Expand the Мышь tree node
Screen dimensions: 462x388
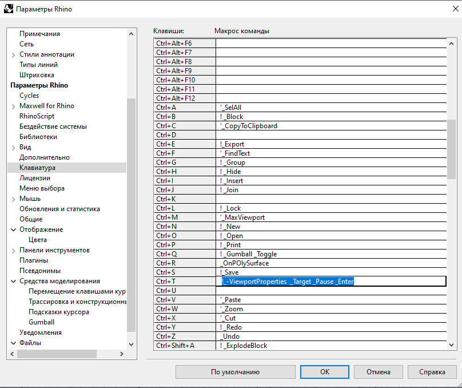tap(14, 199)
